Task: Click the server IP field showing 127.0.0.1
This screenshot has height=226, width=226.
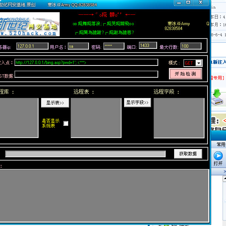Action: pos(32,46)
